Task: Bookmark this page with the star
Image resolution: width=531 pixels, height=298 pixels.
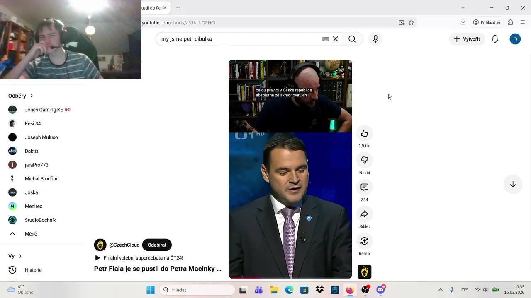Action: click(x=411, y=22)
